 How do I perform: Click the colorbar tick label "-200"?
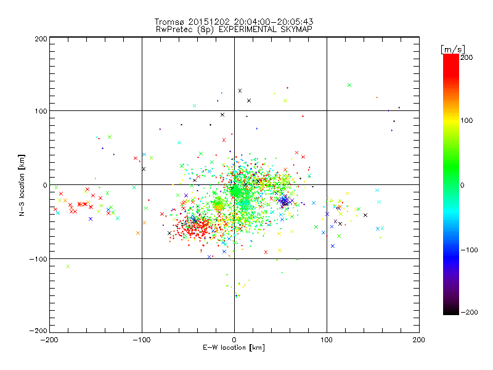point(469,312)
